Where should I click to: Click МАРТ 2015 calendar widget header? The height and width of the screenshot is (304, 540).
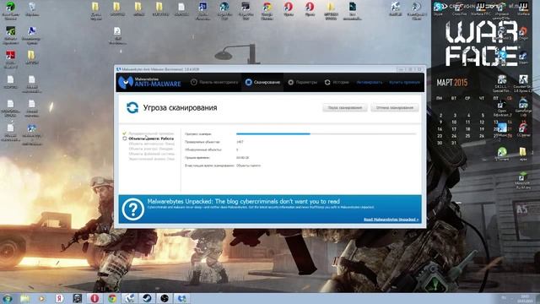452,83
